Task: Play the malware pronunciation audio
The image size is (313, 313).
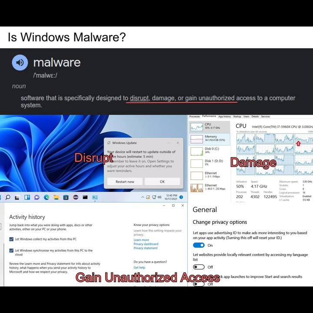Action: (x=20, y=63)
